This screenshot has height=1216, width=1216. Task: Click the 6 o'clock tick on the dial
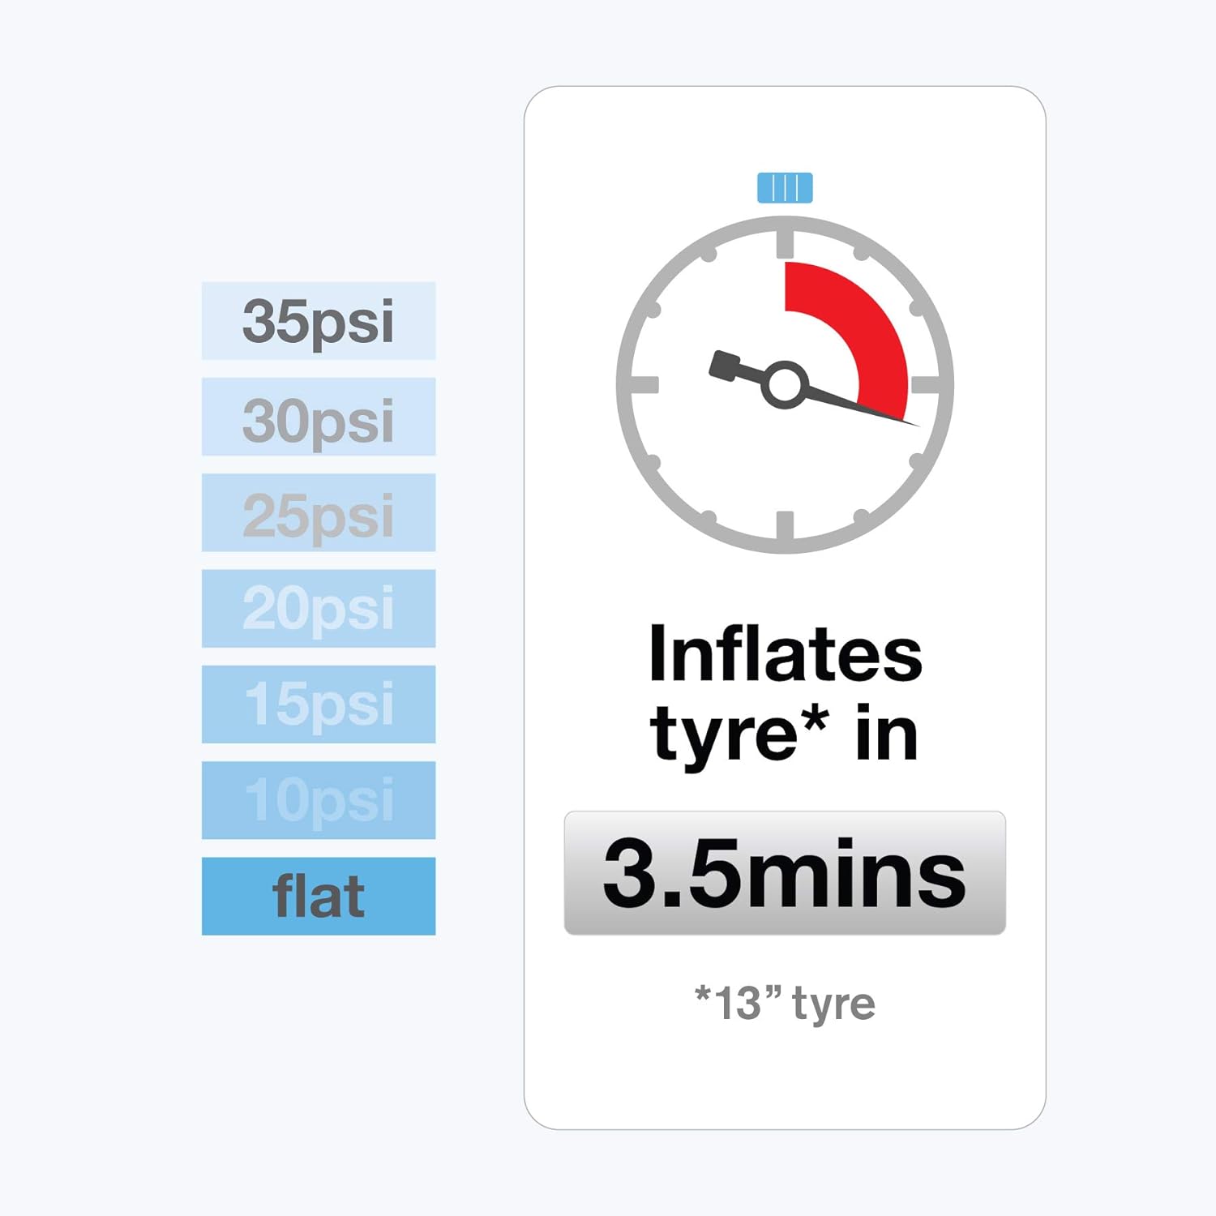coord(785,527)
